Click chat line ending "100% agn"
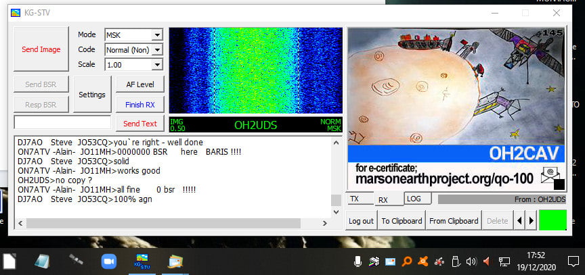 (85, 199)
